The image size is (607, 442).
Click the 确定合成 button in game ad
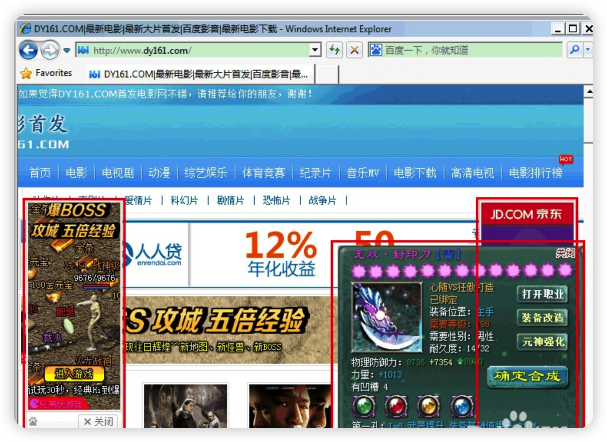[x=527, y=376]
